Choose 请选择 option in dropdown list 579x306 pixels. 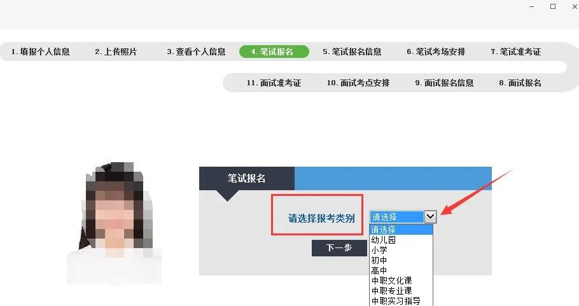[x=401, y=230]
